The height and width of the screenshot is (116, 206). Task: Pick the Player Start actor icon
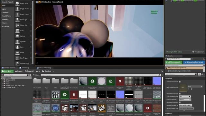pyautogui.click(x=17, y=25)
